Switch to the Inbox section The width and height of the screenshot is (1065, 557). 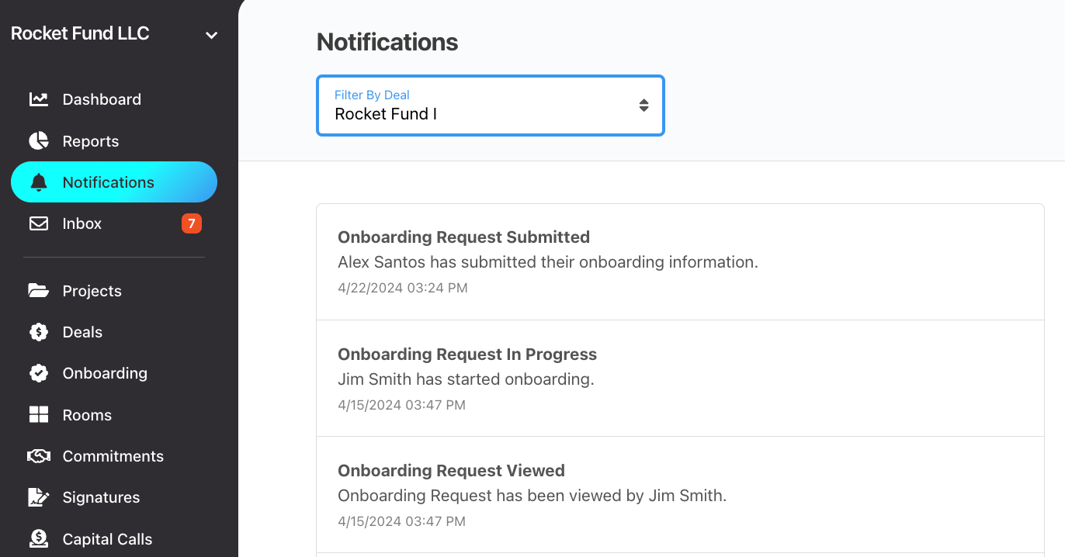pyautogui.click(x=82, y=223)
